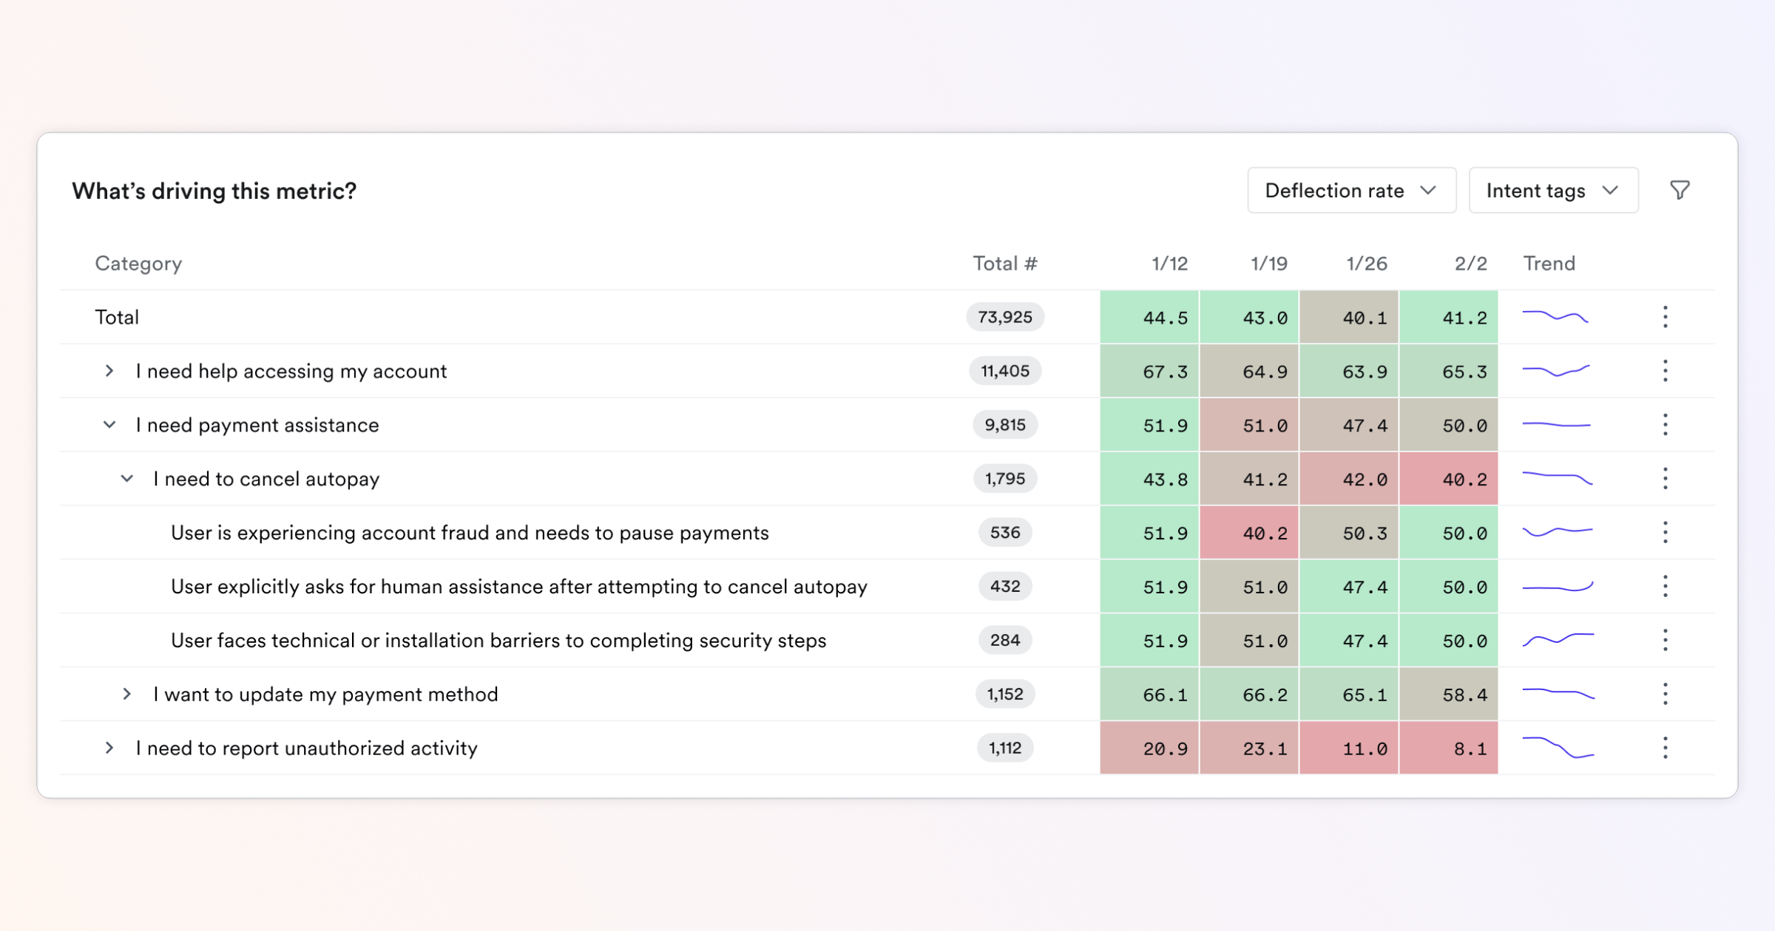
Task: Click kebab menu for technical barriers row
Action: 1665,640
